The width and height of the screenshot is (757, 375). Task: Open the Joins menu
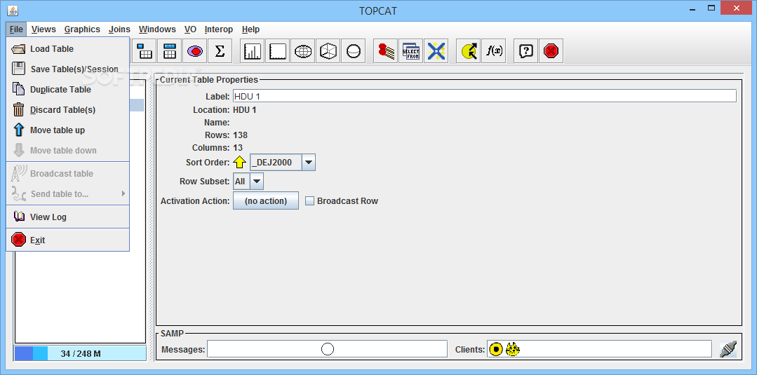(x=119, y=29)
